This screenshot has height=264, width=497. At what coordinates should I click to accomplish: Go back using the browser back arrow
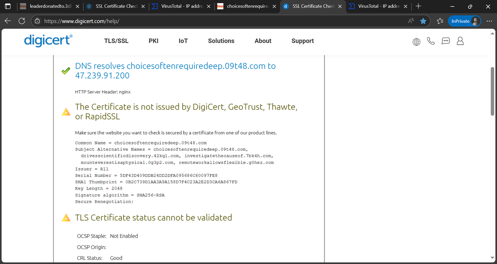coord(8,21)
